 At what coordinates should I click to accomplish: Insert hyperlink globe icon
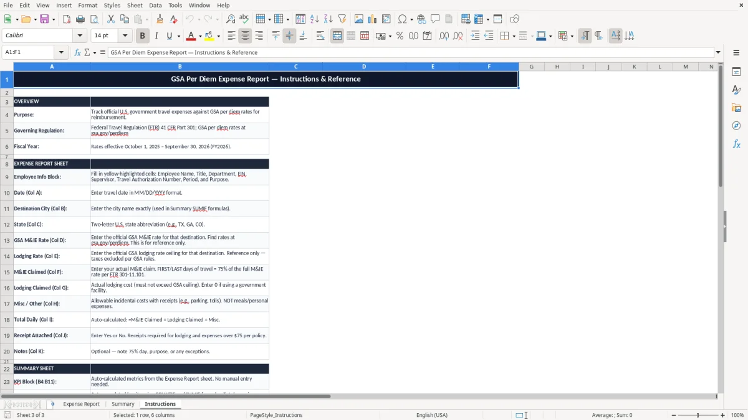tap(421, 19)
